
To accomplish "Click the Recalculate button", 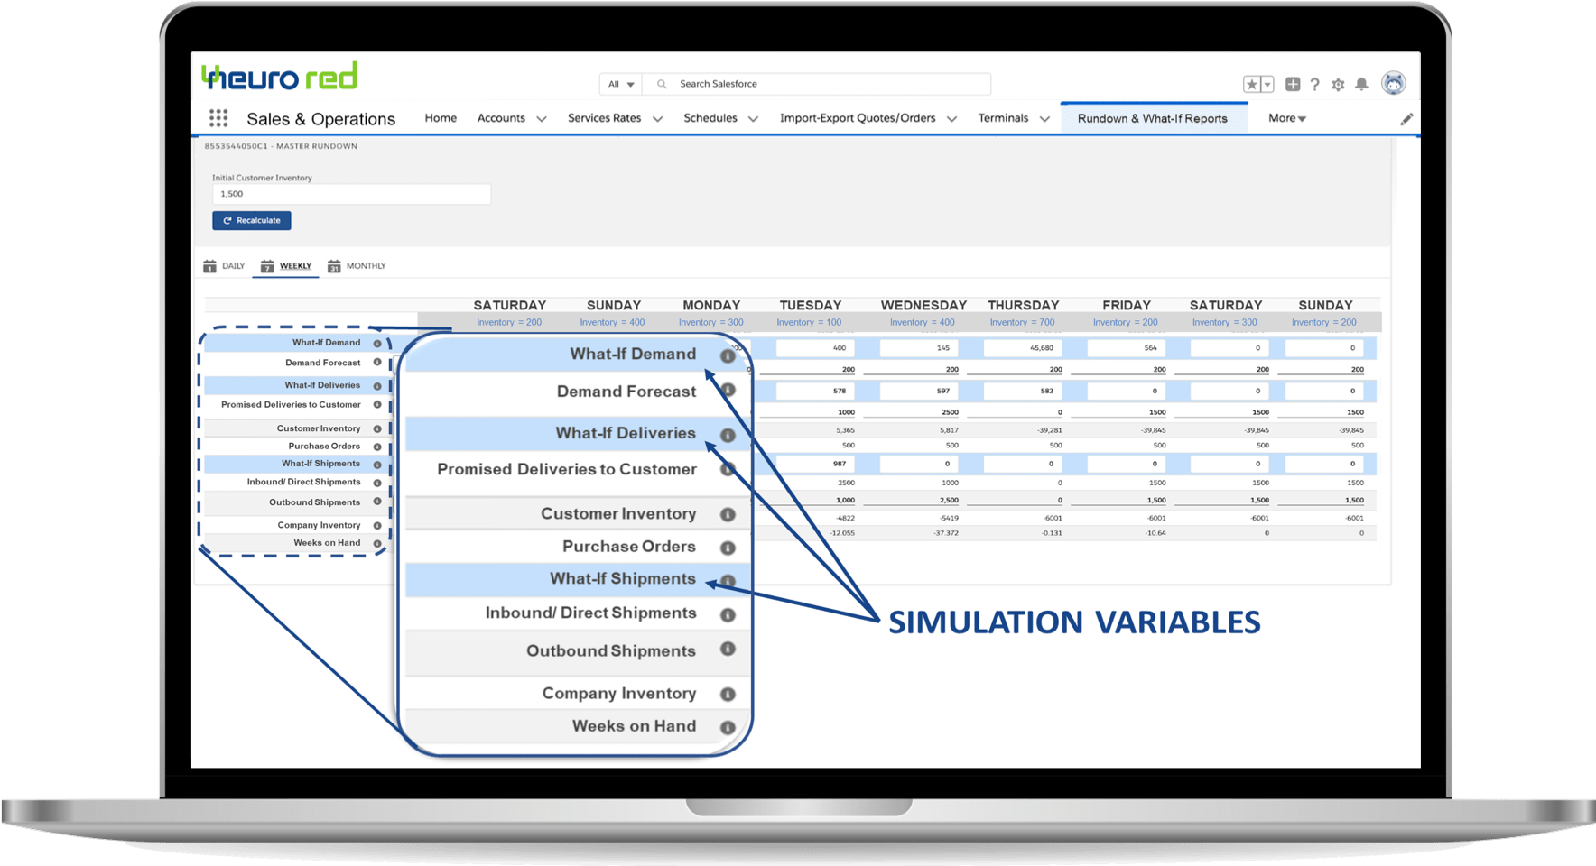I will pos(252,220).
